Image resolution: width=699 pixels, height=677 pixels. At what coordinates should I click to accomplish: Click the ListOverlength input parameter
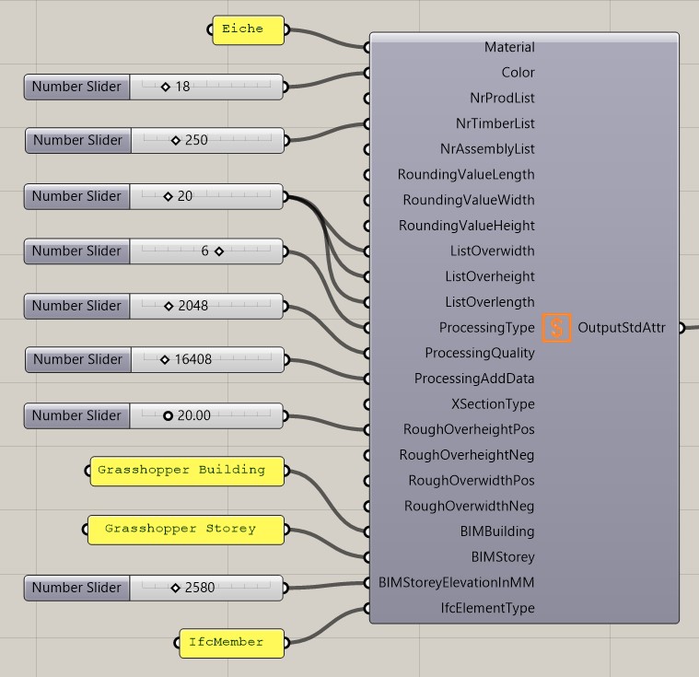click(489, 302)
